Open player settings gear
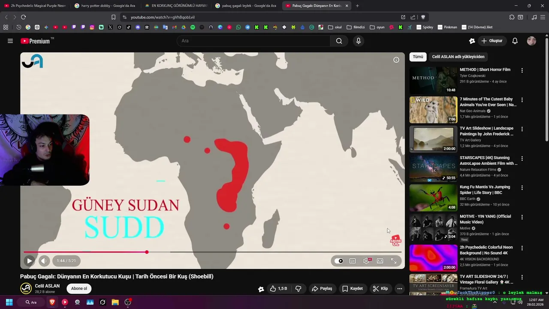Screen dimensions: 549x309 click(366, 261)
